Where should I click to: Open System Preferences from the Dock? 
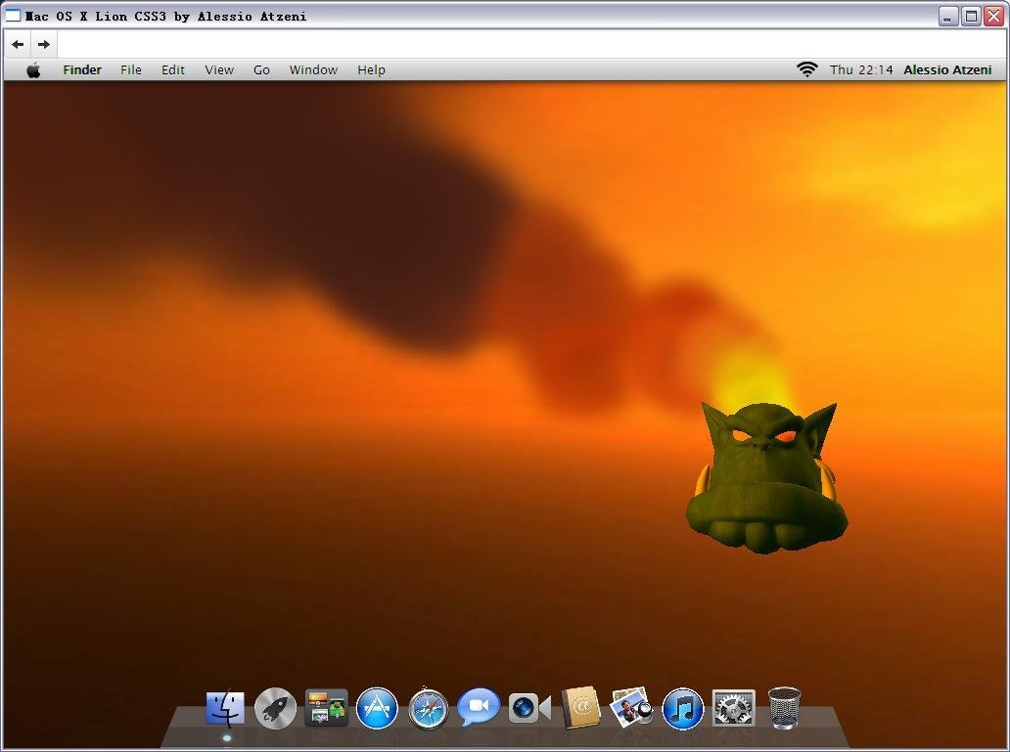733,707
